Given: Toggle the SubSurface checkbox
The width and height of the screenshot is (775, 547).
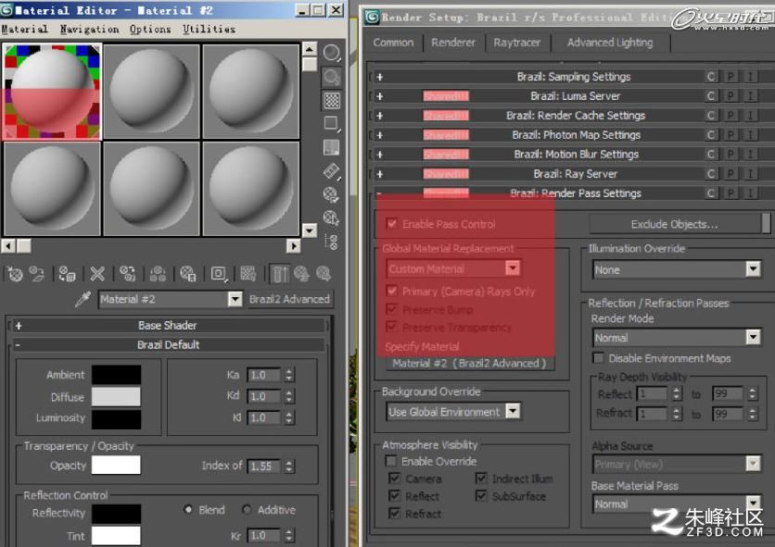Looking at the screenshot, I should click(x=481, y=496).
